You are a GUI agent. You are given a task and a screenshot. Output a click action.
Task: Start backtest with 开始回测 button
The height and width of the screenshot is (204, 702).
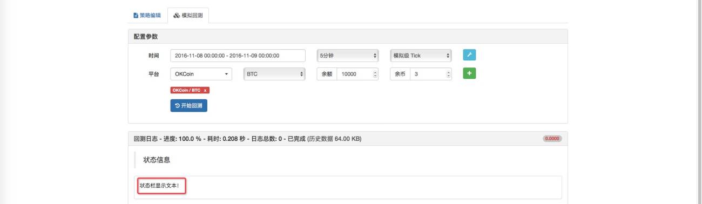click(188, 105)
